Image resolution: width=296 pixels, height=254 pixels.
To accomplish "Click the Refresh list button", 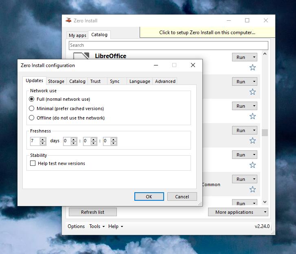I will click(93, 212).
